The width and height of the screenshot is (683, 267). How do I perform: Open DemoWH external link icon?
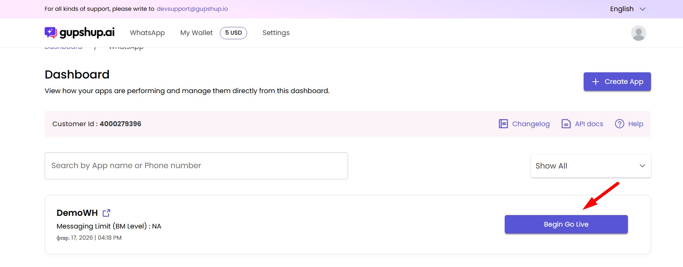click(107, 213)
